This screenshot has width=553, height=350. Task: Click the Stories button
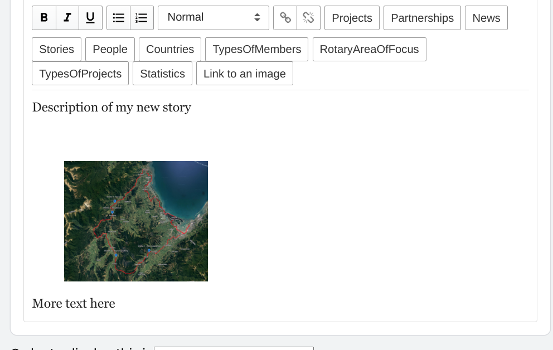(x=56, y=50)
